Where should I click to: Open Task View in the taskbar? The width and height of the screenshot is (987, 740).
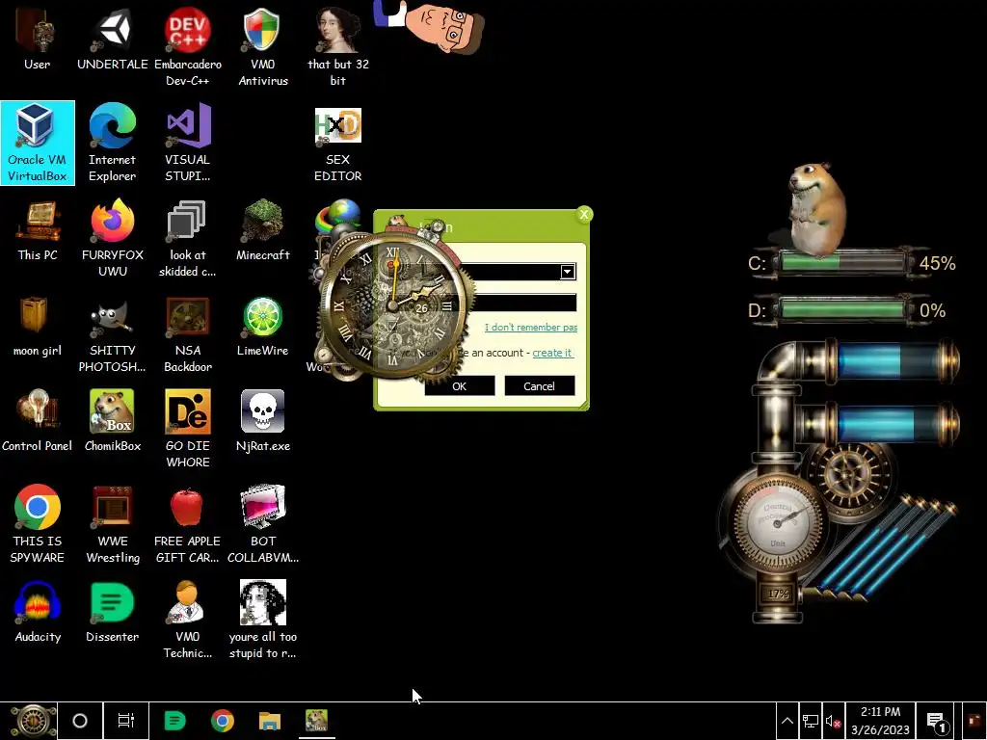point(126,721)
